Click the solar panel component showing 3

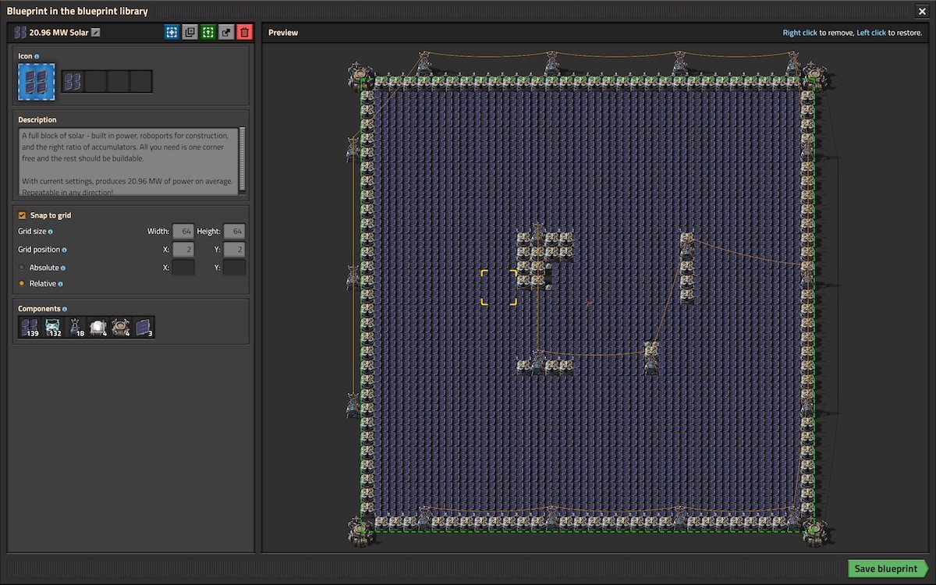[143, 328]
